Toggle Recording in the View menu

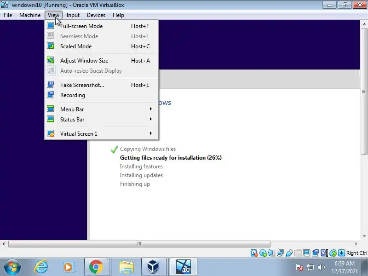(x=101, y=95)
